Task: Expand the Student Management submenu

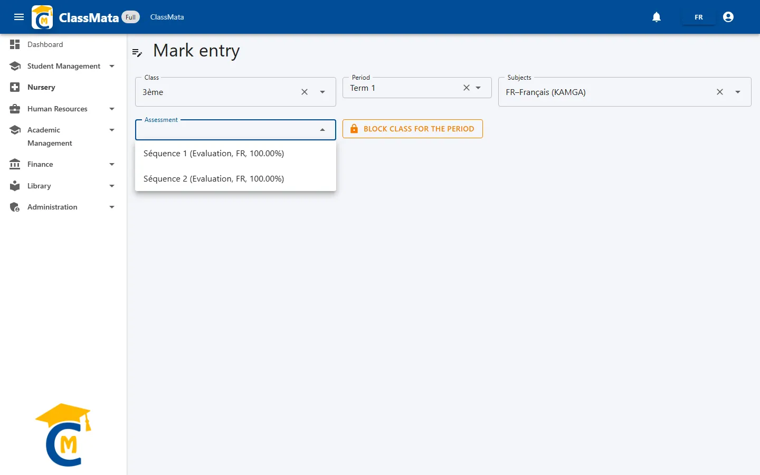Action: [x=112, y=66]
